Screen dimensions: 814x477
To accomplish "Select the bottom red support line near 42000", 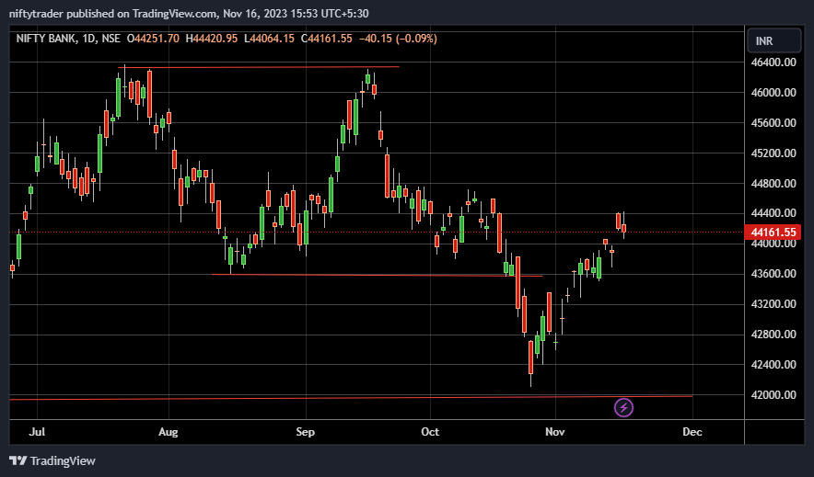I will [x=351, y=398].
